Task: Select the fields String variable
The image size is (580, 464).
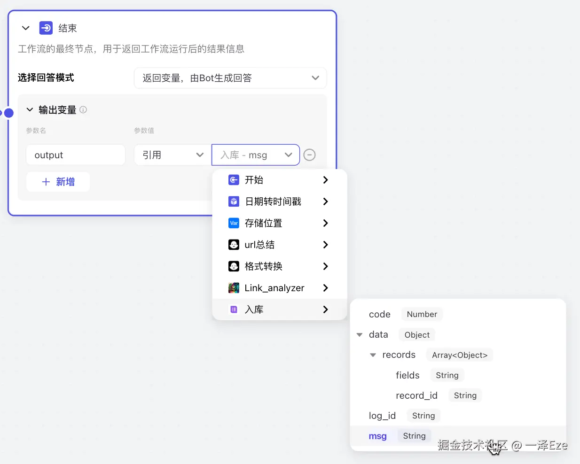Action: (458, 375)
